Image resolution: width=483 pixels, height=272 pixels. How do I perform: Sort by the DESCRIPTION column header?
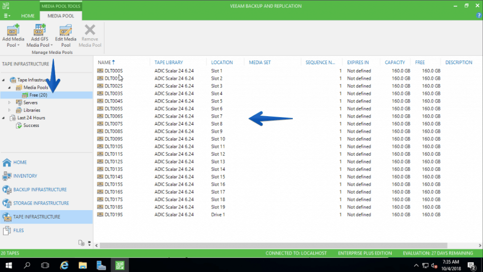[458, 62]
